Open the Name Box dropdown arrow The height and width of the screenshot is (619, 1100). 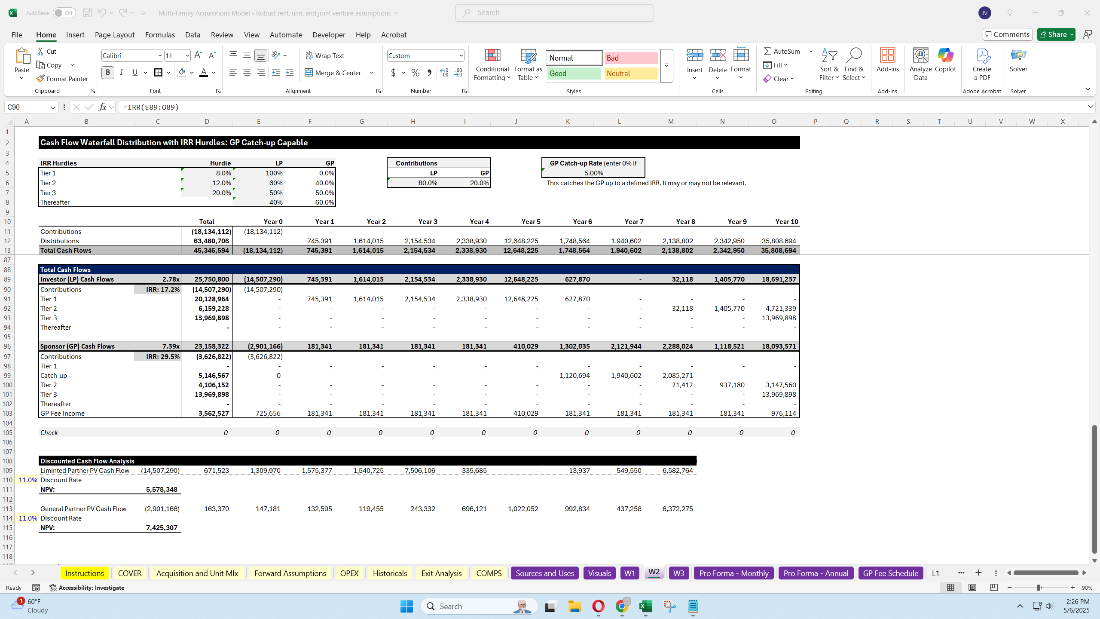click(x=53, y=107)
